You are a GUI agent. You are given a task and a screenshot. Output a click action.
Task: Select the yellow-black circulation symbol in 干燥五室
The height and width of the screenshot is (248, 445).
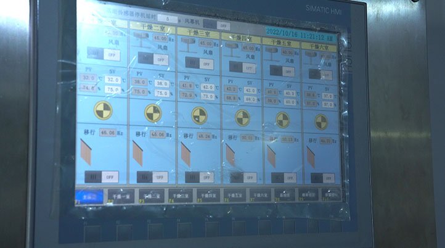pos(282,119)
